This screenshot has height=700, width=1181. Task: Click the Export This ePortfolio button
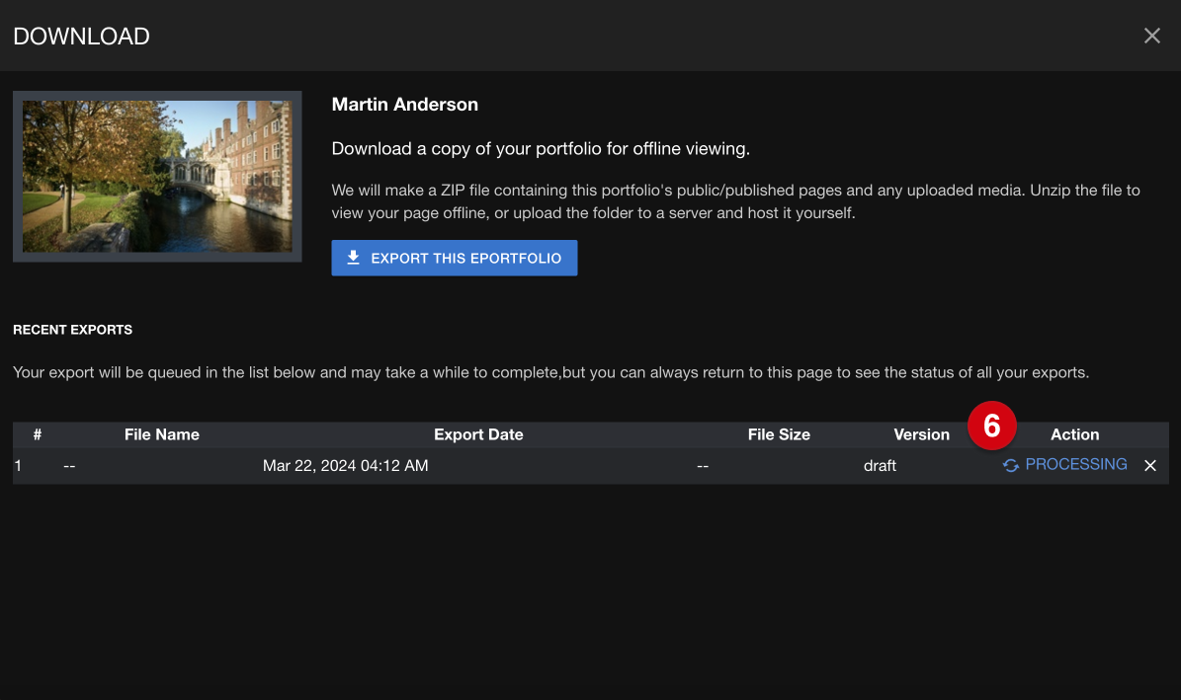pyautogui.click(x=455, y=258)
